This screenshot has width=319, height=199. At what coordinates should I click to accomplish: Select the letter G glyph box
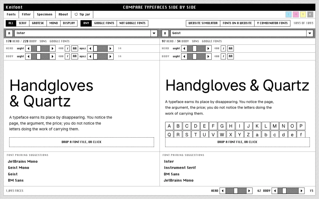(222, 126)
